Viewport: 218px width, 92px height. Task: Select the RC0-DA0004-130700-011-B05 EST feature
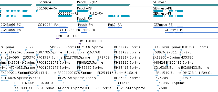click(51, 86)
